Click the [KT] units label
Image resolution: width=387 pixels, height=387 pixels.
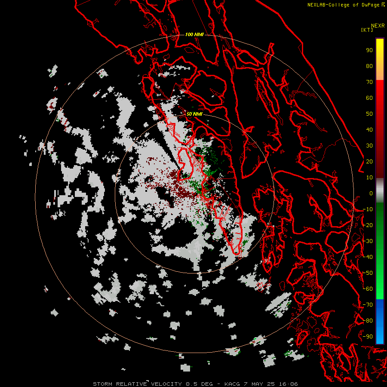click(x=367, y=30)
